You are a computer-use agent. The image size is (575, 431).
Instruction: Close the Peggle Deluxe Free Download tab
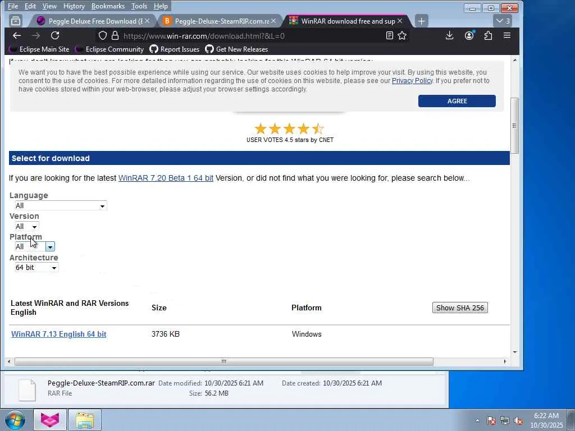147,21
